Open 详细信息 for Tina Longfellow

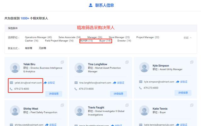coord(118,94)
